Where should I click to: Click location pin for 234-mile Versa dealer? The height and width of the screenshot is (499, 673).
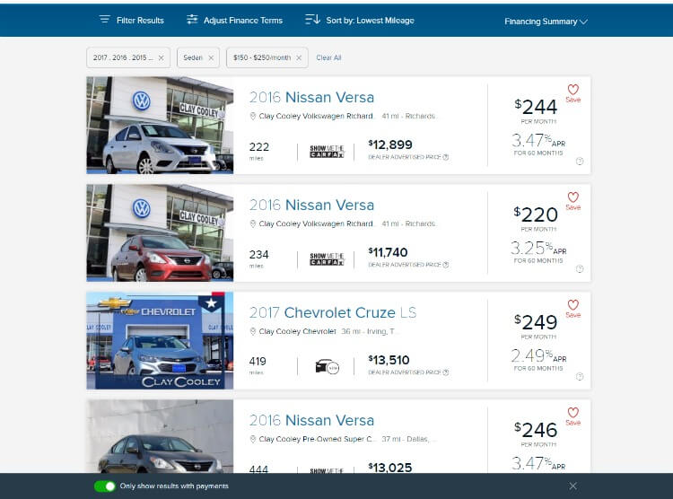[253, 223]
